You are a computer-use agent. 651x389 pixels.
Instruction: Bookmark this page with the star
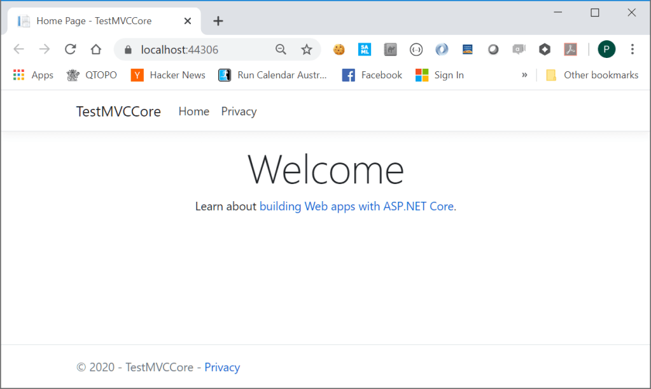pos(307,49)
